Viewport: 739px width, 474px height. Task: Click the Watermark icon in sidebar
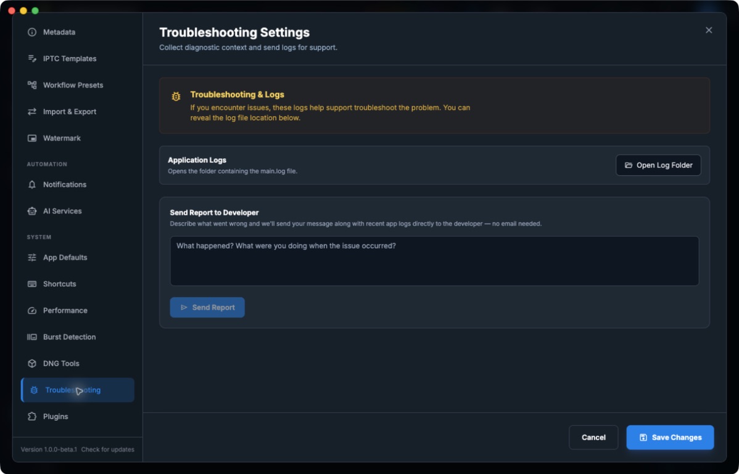(32, 138)
